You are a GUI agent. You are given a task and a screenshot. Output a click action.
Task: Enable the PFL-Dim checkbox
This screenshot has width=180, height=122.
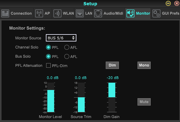point(48,66)
